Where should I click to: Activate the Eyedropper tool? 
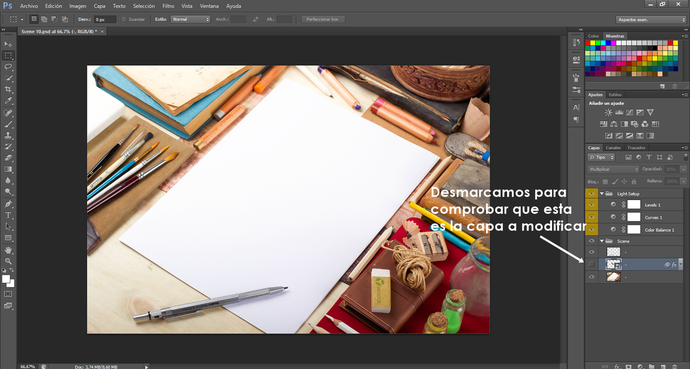click(8, 99)
